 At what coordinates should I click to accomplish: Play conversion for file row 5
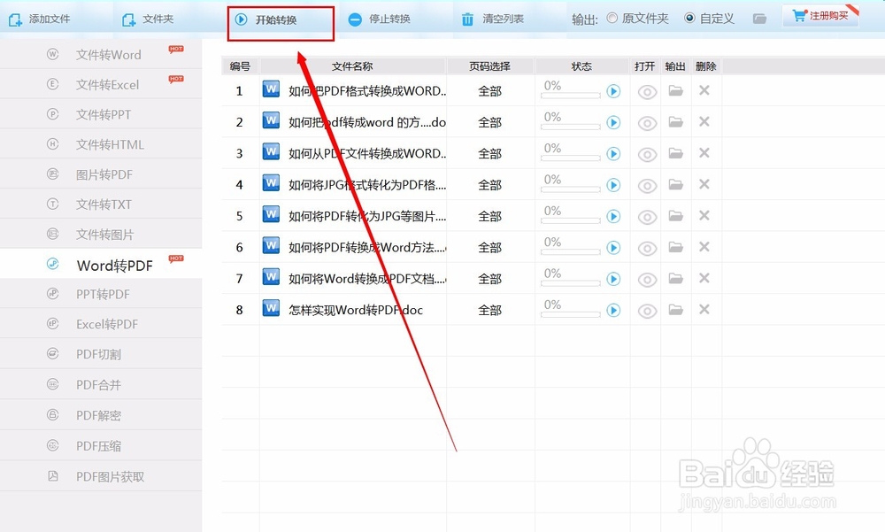pyautogui.click(x=613, y=216)
